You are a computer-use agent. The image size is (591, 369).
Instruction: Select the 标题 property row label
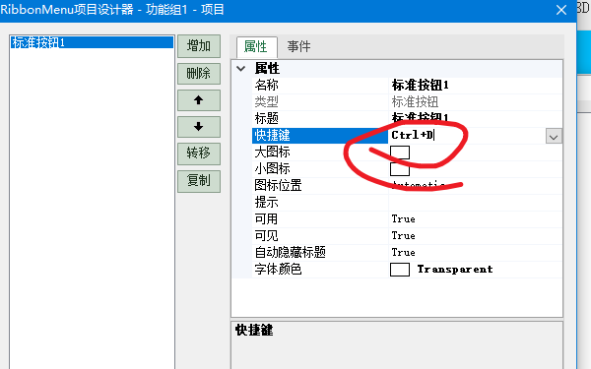coord(267,119)
